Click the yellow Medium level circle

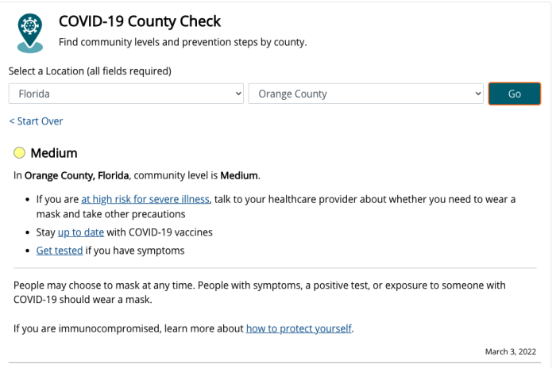19,153
